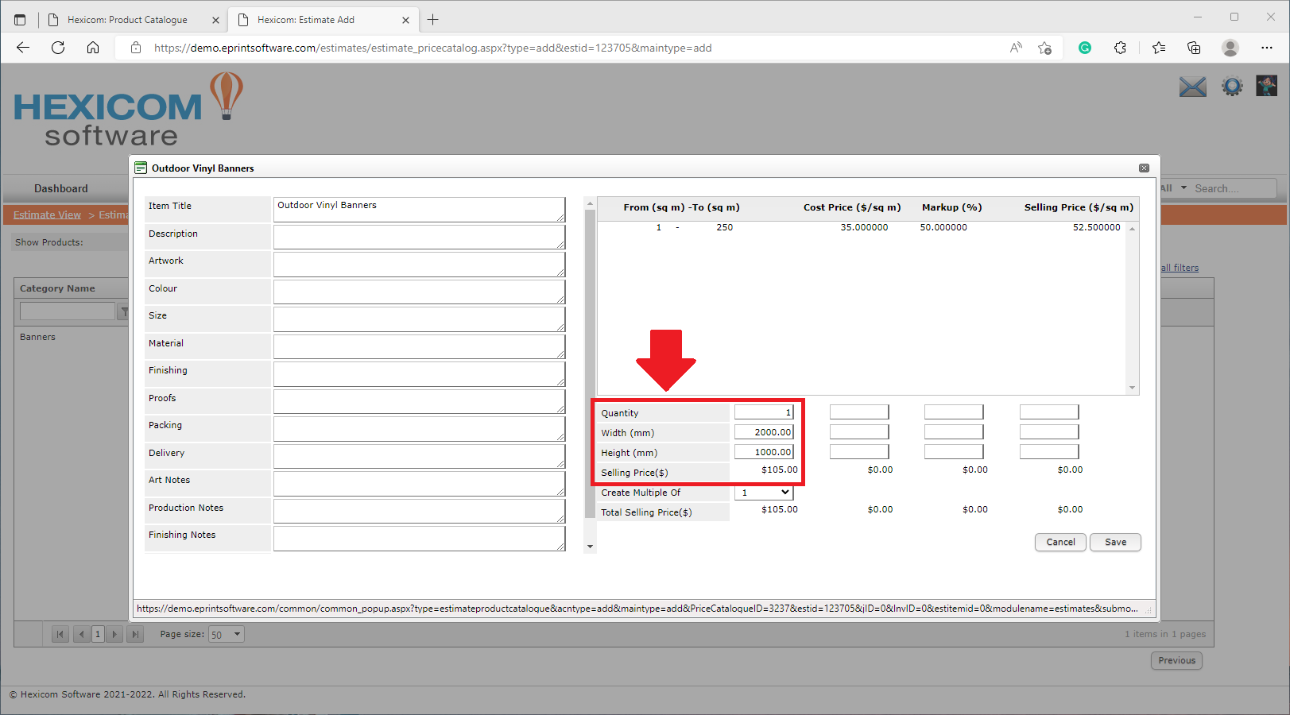Click the second Quantity column field
Image resolution: width=1290 pixels, height=715 pixels.
click(x=859, y=412)
